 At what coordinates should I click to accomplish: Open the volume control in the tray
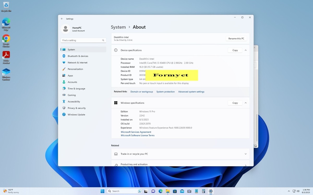[298, 191]
